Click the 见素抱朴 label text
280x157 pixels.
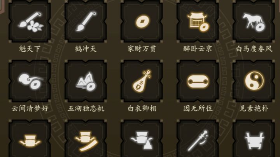(254, 108)
